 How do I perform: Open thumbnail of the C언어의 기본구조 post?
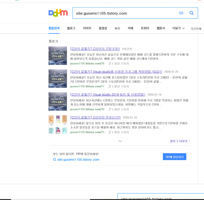(58, 56)
